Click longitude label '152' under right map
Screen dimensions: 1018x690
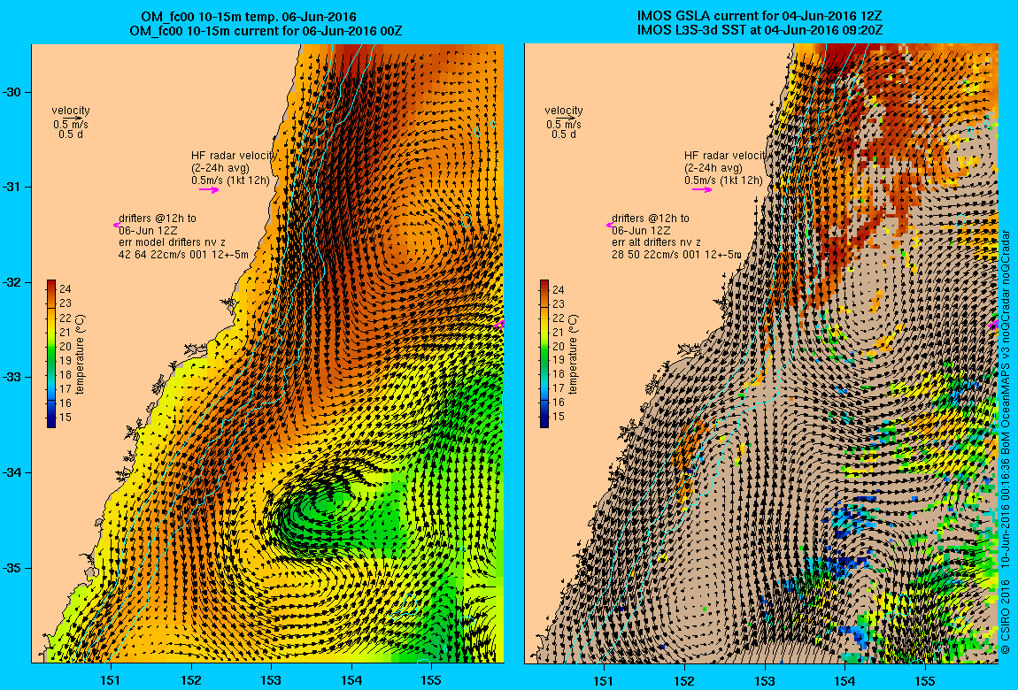pos(684,680)
